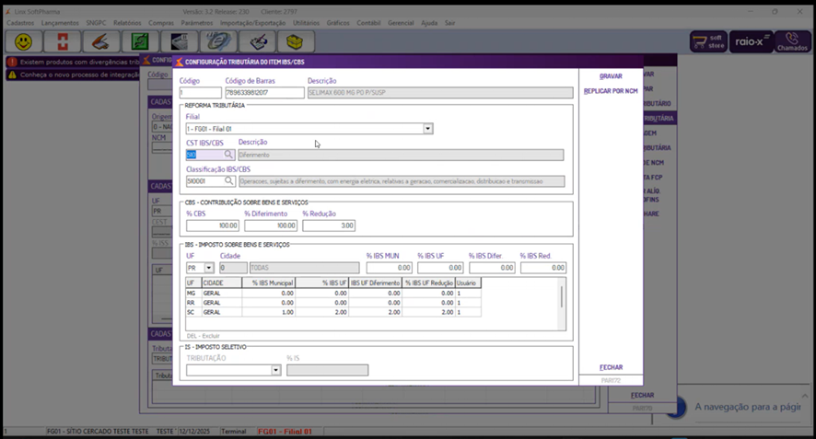Open the Parâmetros menu
This screenshot has height=439, width=816.
tap(196, 22)
